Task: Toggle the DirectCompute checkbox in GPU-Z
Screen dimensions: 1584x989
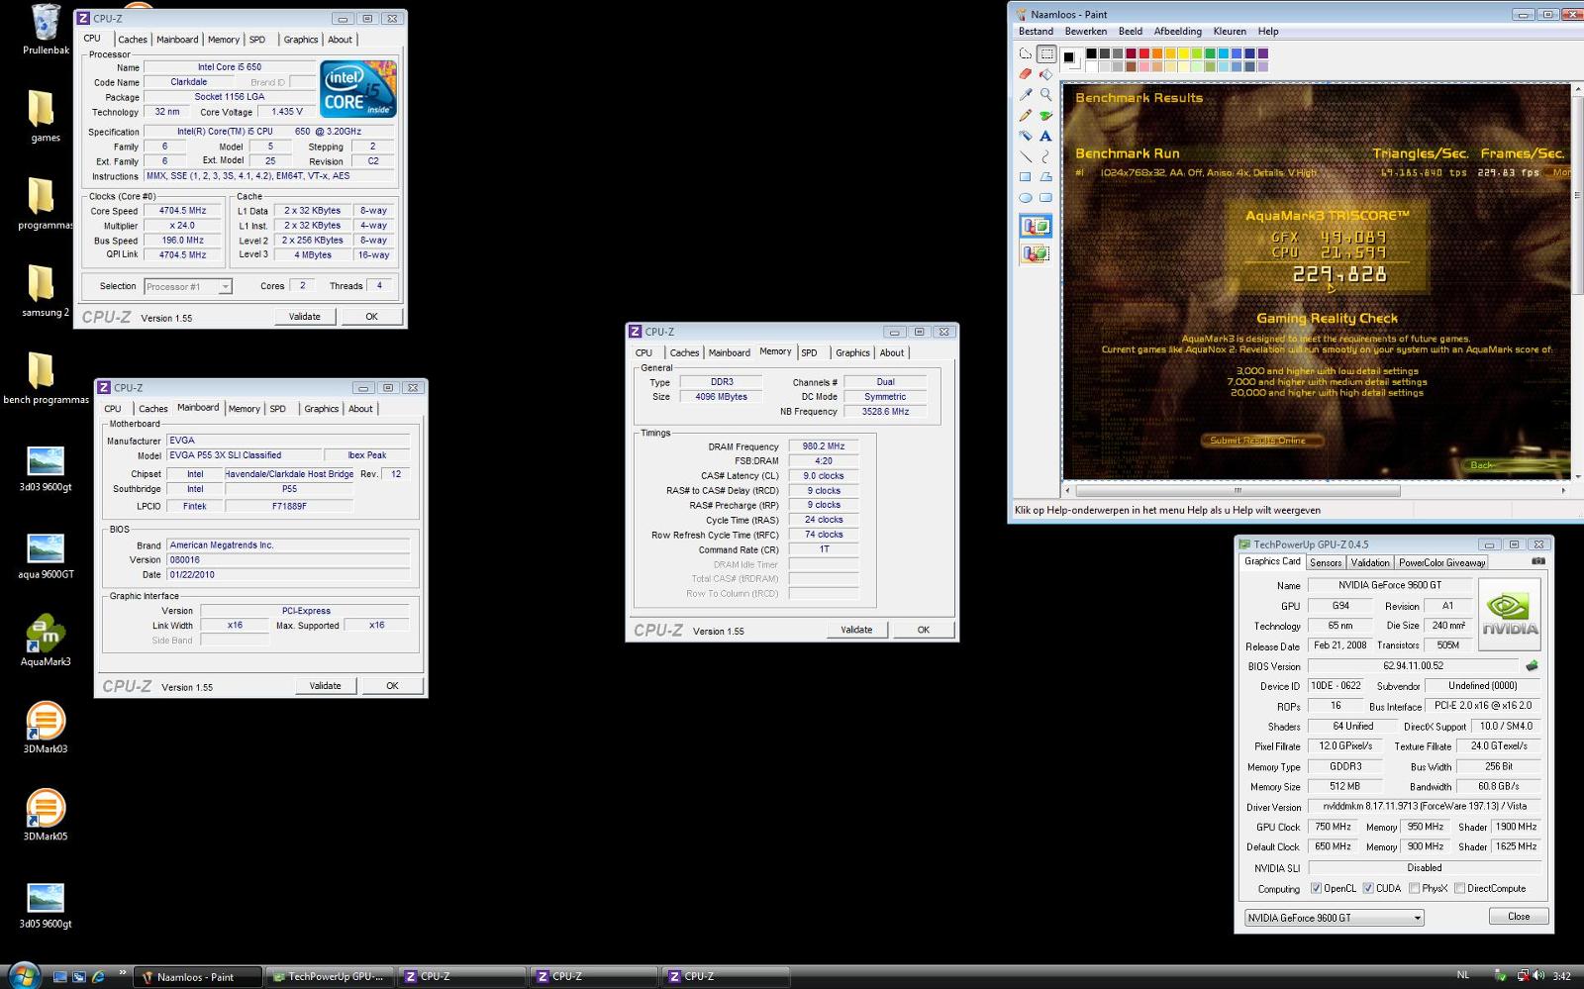Action: pyautogui.click(x=1459, y=888)
